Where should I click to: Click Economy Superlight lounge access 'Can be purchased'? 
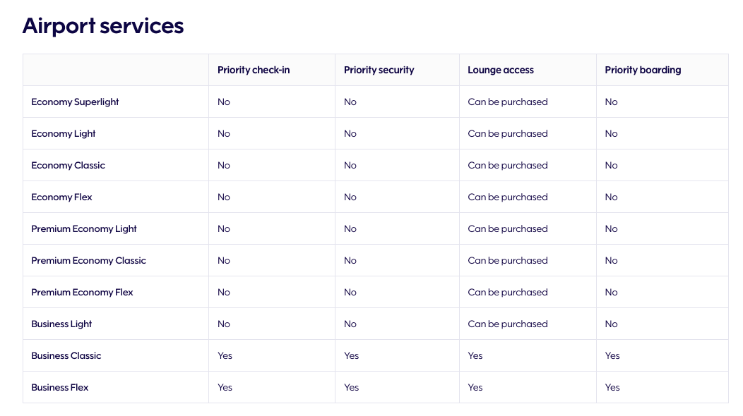508,102
